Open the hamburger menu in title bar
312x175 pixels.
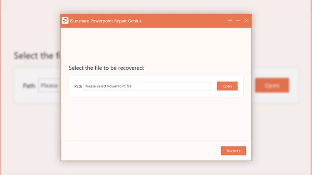click(x=230, y=21)
